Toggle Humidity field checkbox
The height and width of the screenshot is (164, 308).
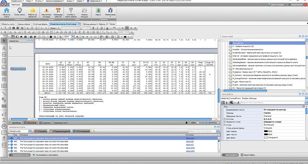231,50
